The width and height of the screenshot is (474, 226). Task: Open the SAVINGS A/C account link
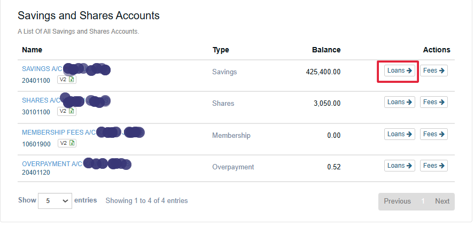tap(42, 69)
